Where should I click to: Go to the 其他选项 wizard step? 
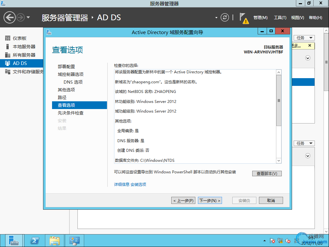pyautogui.click(x=66, y=90)
